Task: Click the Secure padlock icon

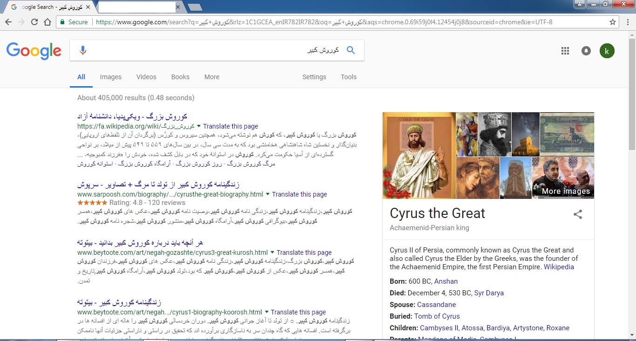Action: 63,22
